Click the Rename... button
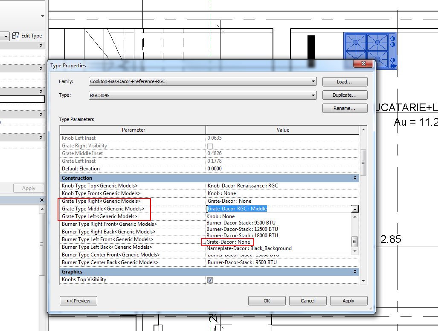438x331 pixels. pos(345,108)
